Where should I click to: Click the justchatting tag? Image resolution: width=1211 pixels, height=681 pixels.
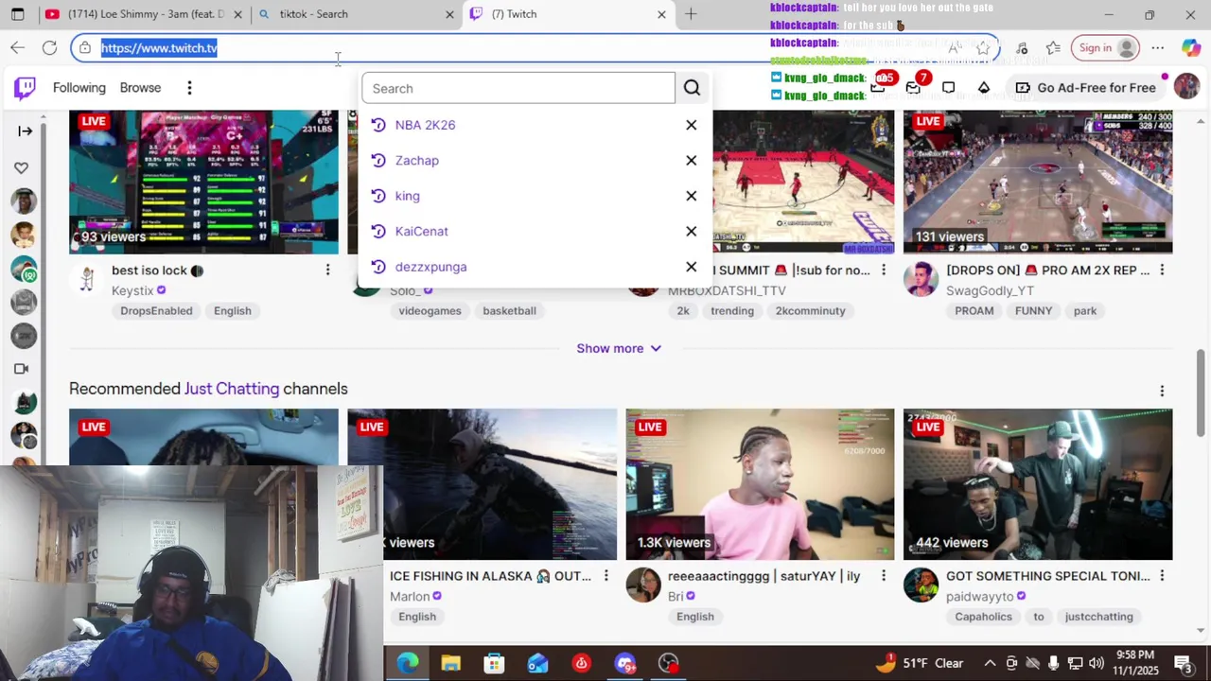coord(1098,617)
